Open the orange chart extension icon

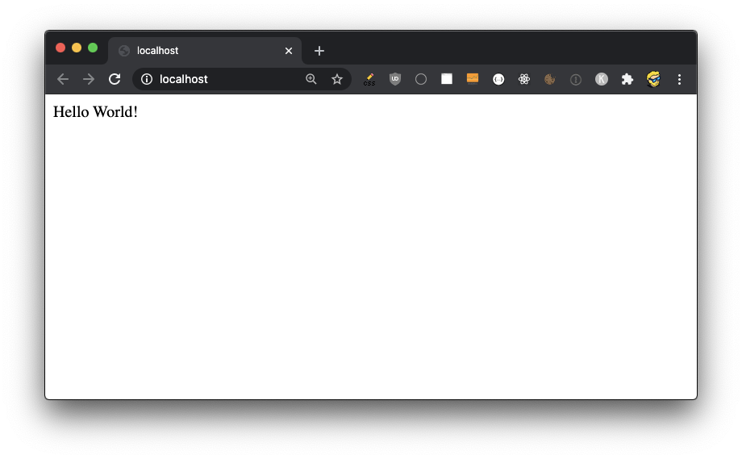[x=473, y=79]
